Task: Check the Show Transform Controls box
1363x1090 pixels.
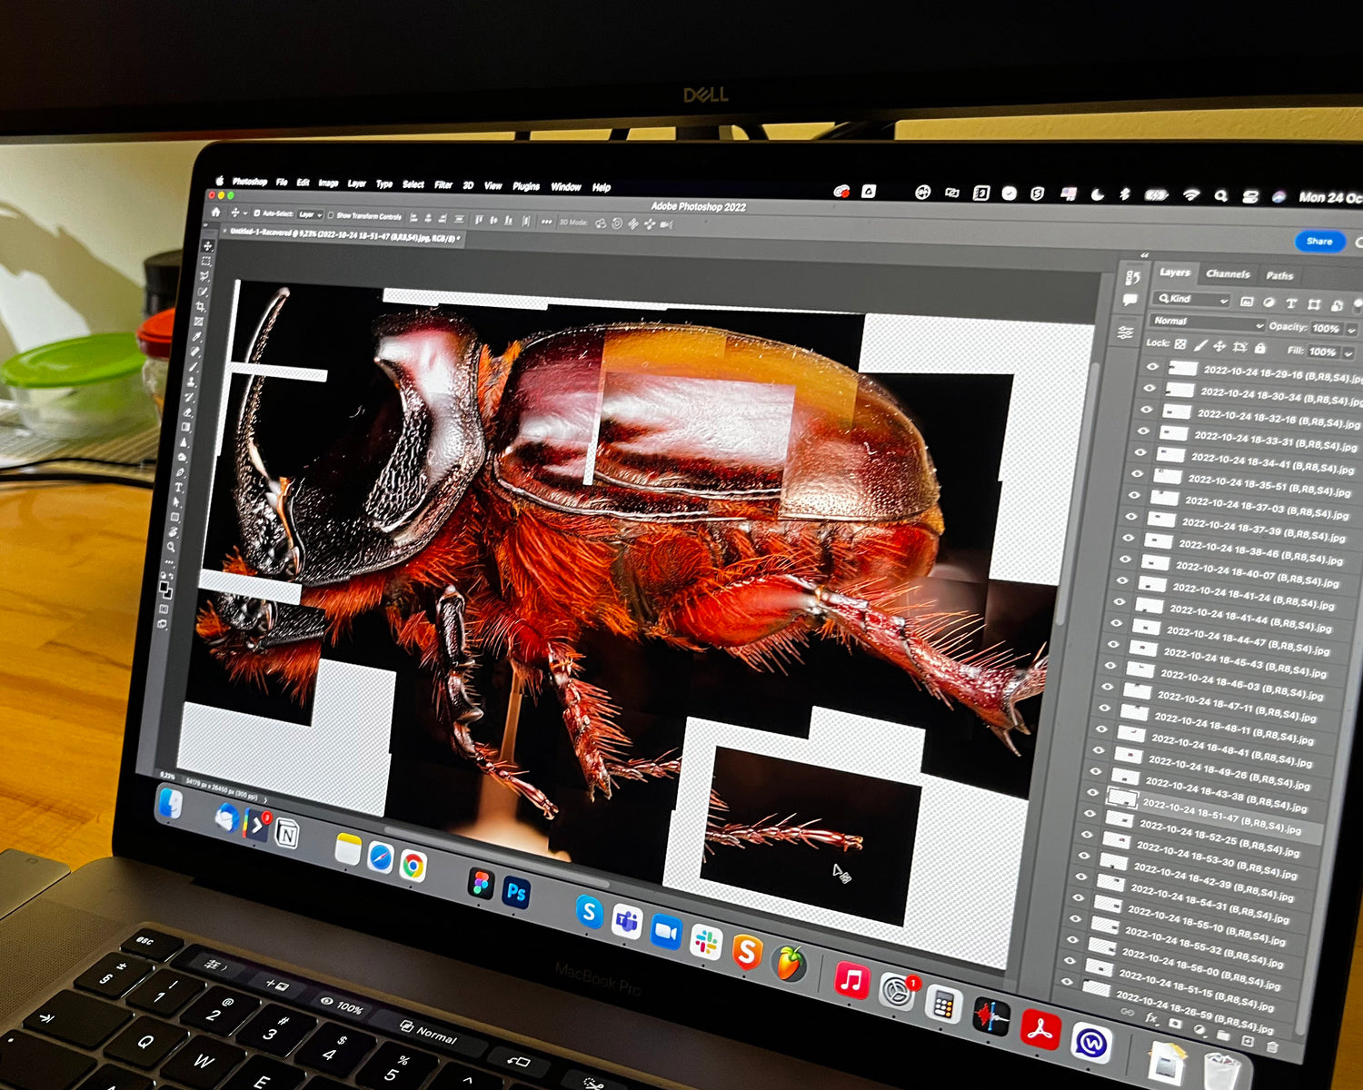Action: coord(331,215)
